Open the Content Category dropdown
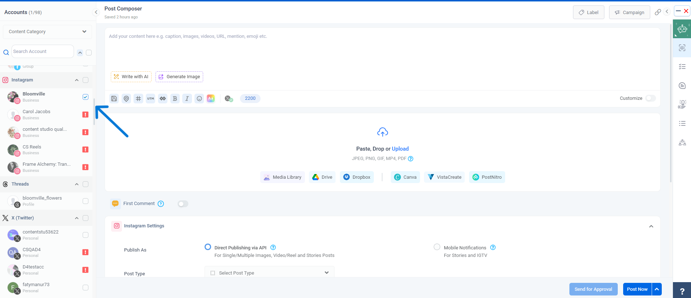The width and height of the screenshot is (691, 298). 47,32
